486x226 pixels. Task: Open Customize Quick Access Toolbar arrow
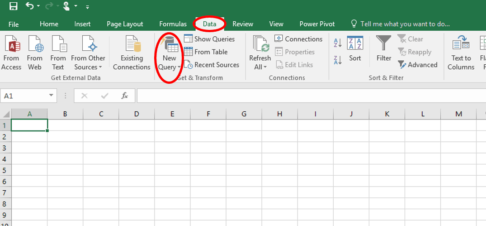coord(87,6)
